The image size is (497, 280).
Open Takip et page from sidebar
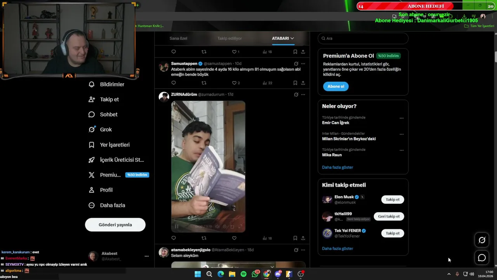click(104, 100)
